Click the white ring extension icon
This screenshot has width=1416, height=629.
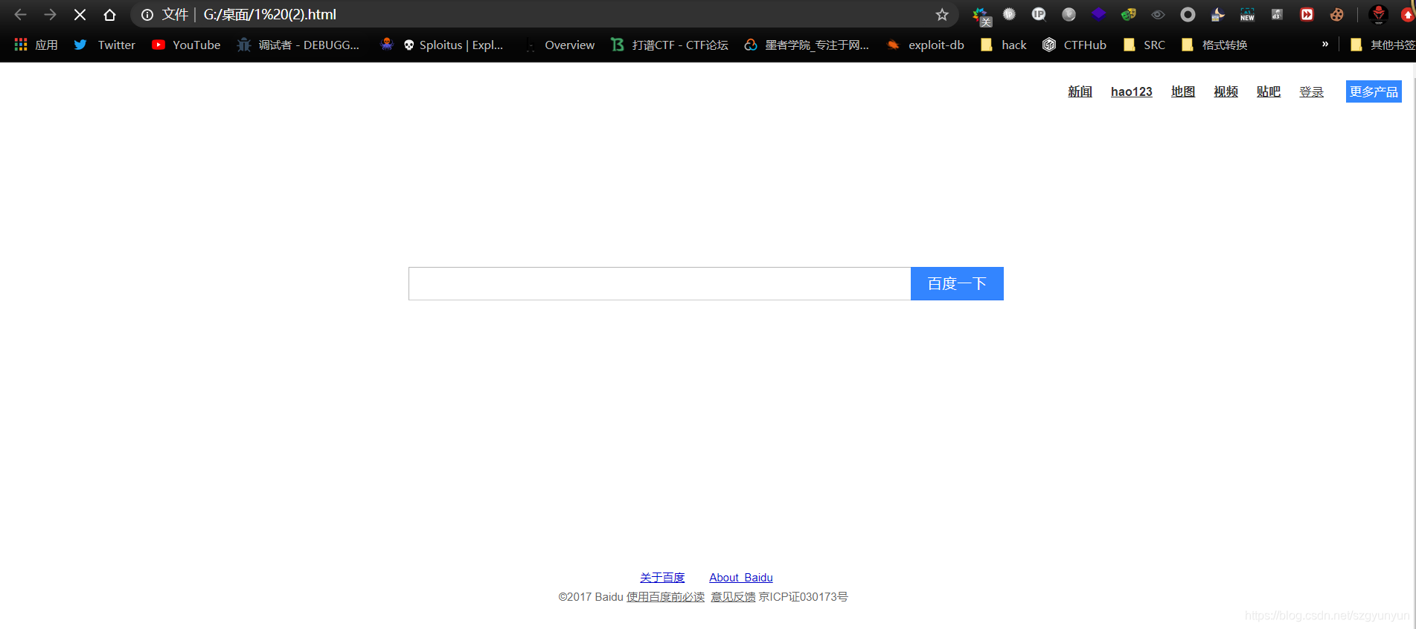[1188, 14]
